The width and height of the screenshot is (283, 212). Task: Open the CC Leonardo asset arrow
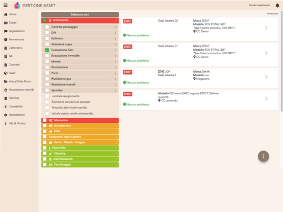(266, 99)
